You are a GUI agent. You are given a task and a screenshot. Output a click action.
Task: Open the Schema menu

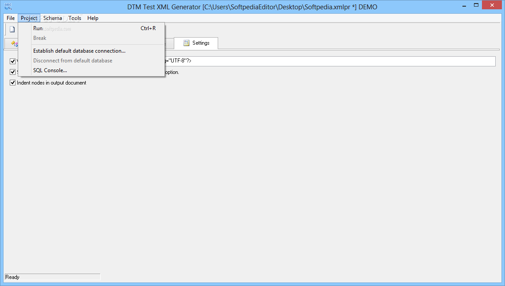52,18
